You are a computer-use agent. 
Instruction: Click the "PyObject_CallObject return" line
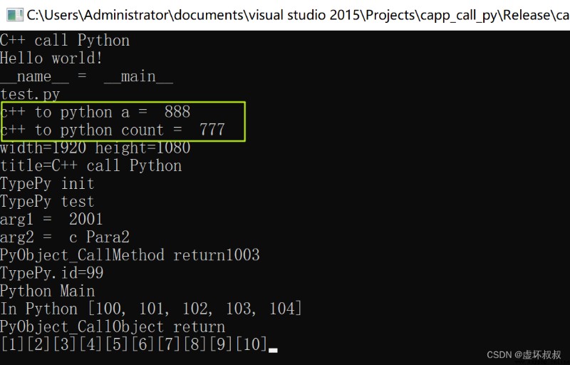[113, 327]
